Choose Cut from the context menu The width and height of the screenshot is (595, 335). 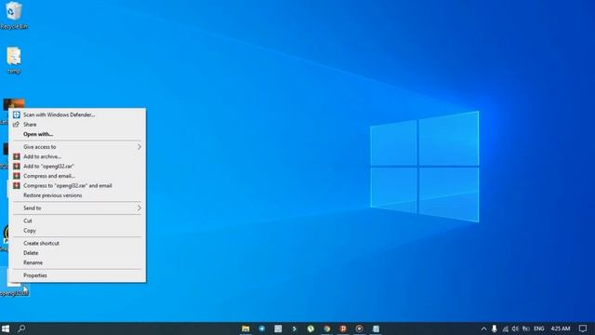click(x=77, y=221)
